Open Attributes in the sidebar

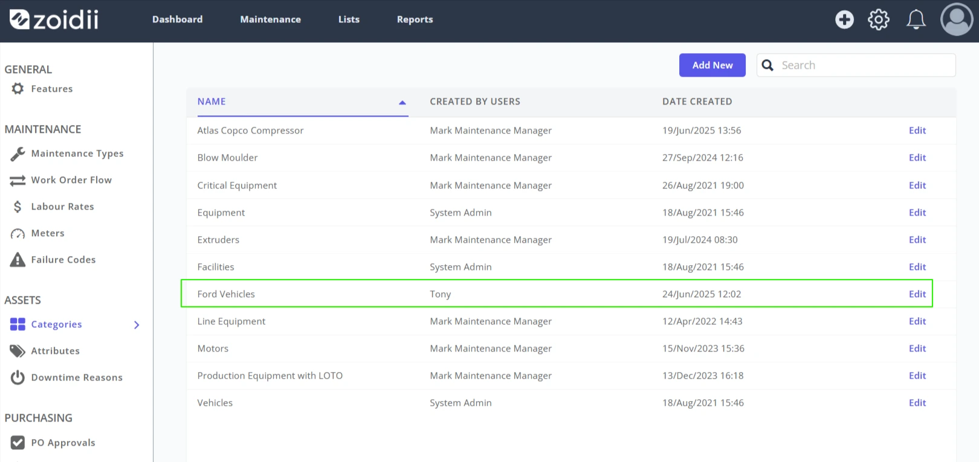tap(56, 351)
